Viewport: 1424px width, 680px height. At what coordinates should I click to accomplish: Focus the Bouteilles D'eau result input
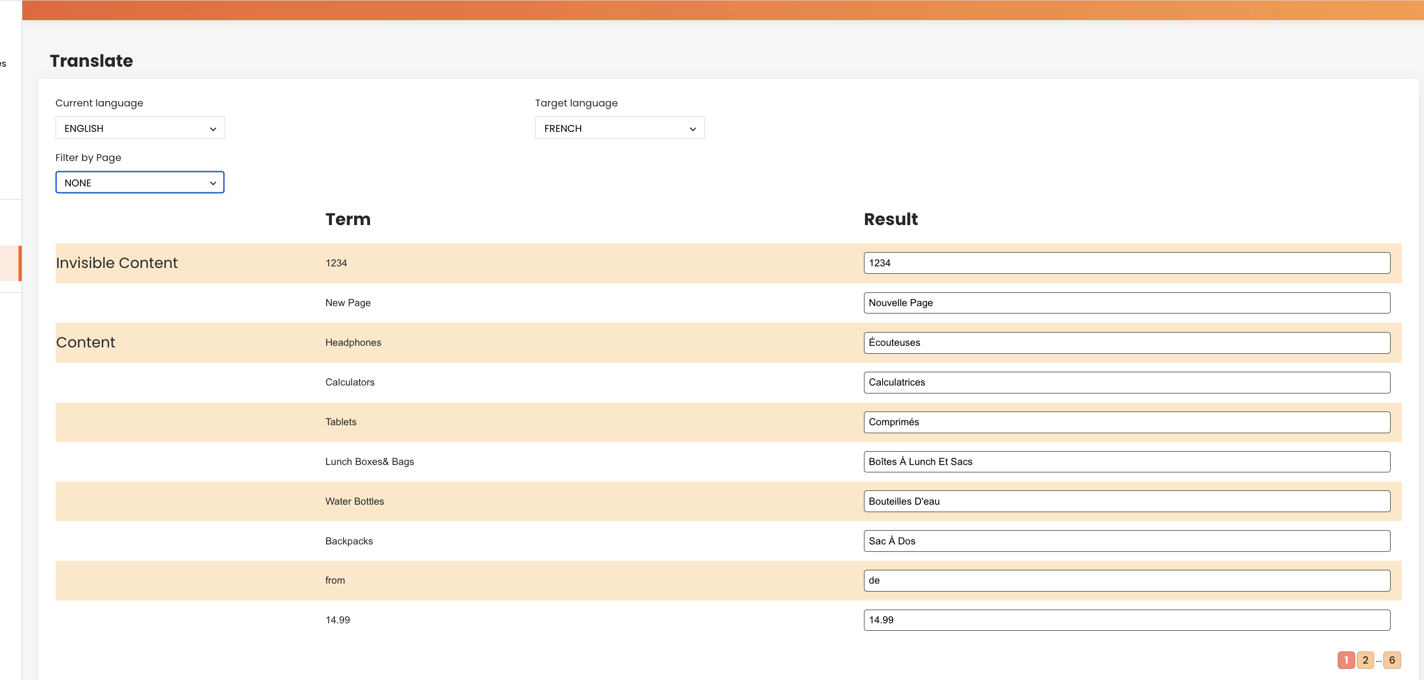[1126, 502]
